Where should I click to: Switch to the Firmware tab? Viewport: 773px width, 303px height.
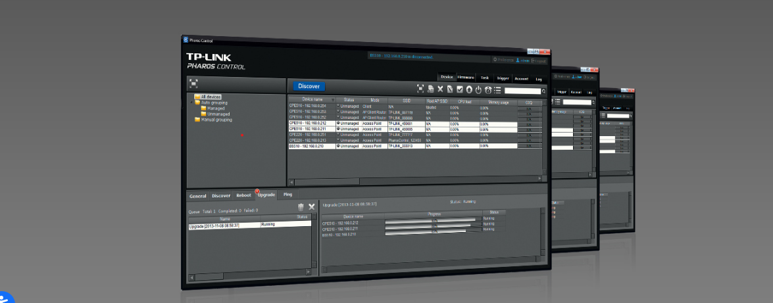pos(465,78)
